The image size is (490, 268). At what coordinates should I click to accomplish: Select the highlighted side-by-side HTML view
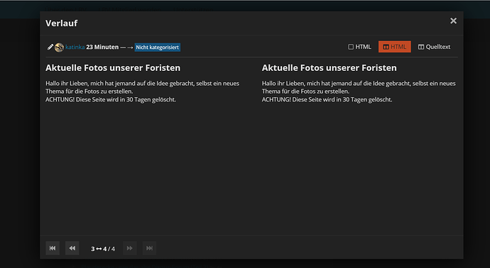[394, 47]
